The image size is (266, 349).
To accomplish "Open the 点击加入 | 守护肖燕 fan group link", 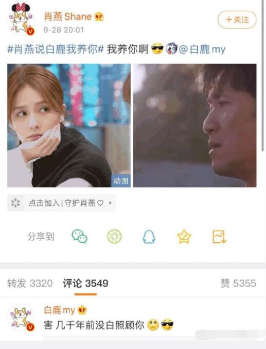I will click(x=61, y=203).
